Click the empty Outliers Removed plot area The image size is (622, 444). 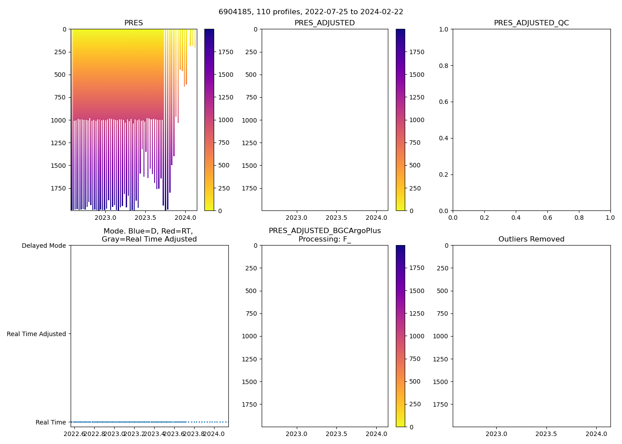[531, 336]
